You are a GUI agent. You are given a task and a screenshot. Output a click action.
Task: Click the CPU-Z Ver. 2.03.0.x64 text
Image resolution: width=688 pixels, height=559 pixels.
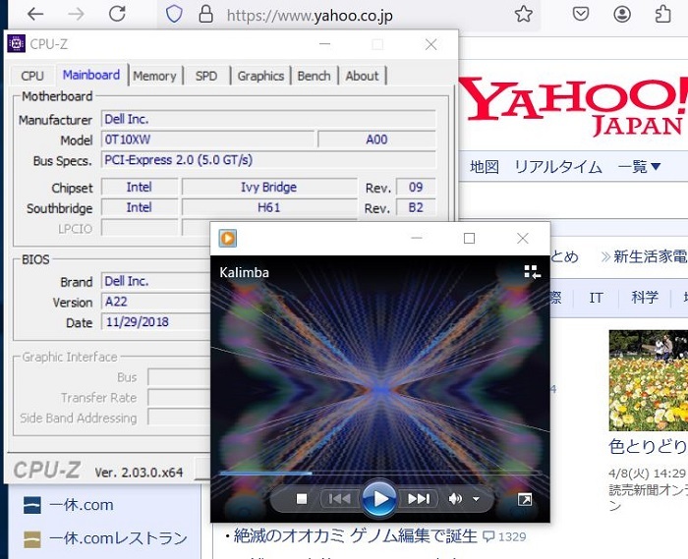click(139, 473)
